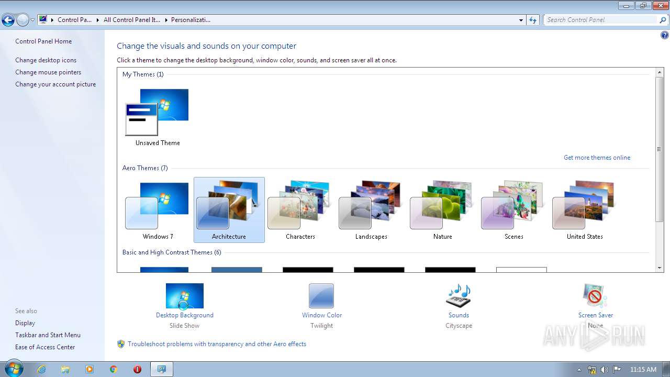Open the recent pages dropdown arrow
The height and width of the screenshot is (377, 670).
pos(32,20)
